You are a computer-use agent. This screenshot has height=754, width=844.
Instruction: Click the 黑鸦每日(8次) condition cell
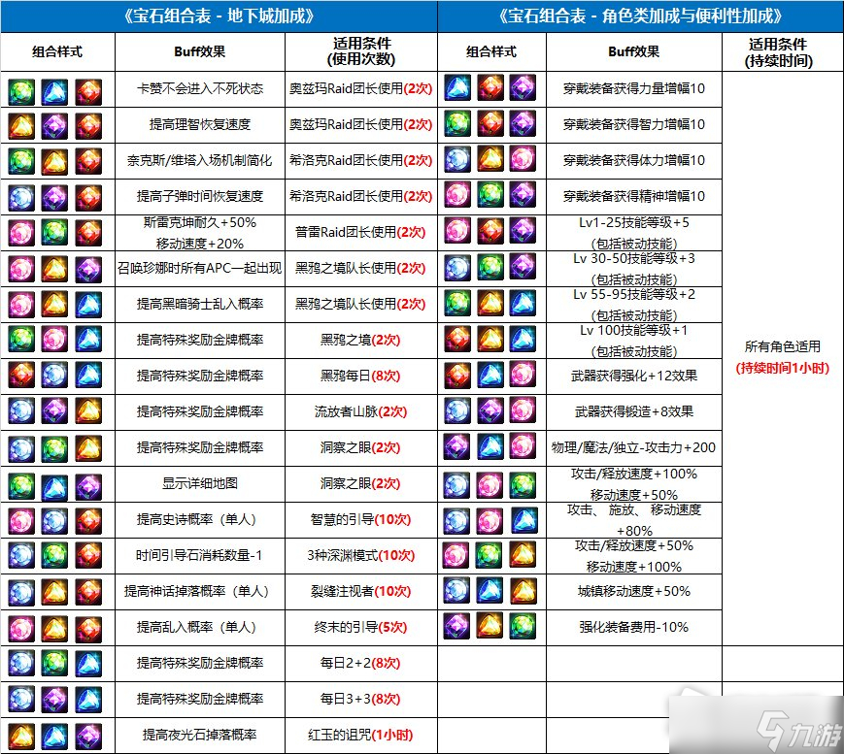[360, 376]
